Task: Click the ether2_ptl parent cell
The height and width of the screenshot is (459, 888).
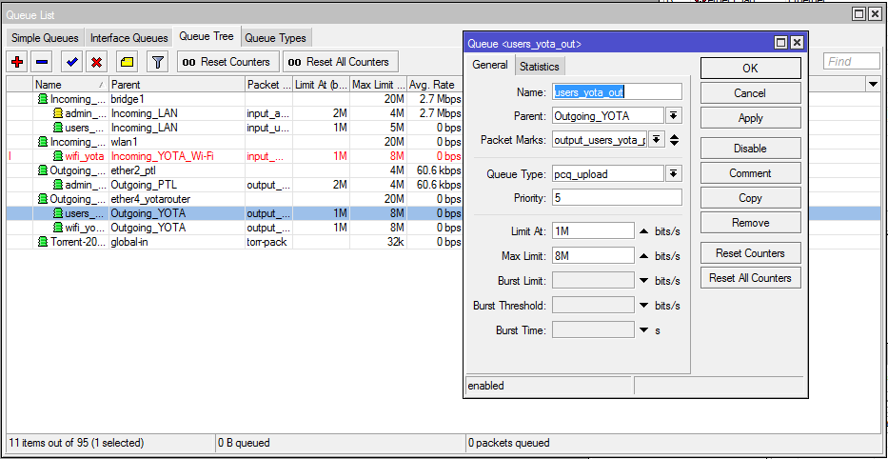Action: [177, 170]
